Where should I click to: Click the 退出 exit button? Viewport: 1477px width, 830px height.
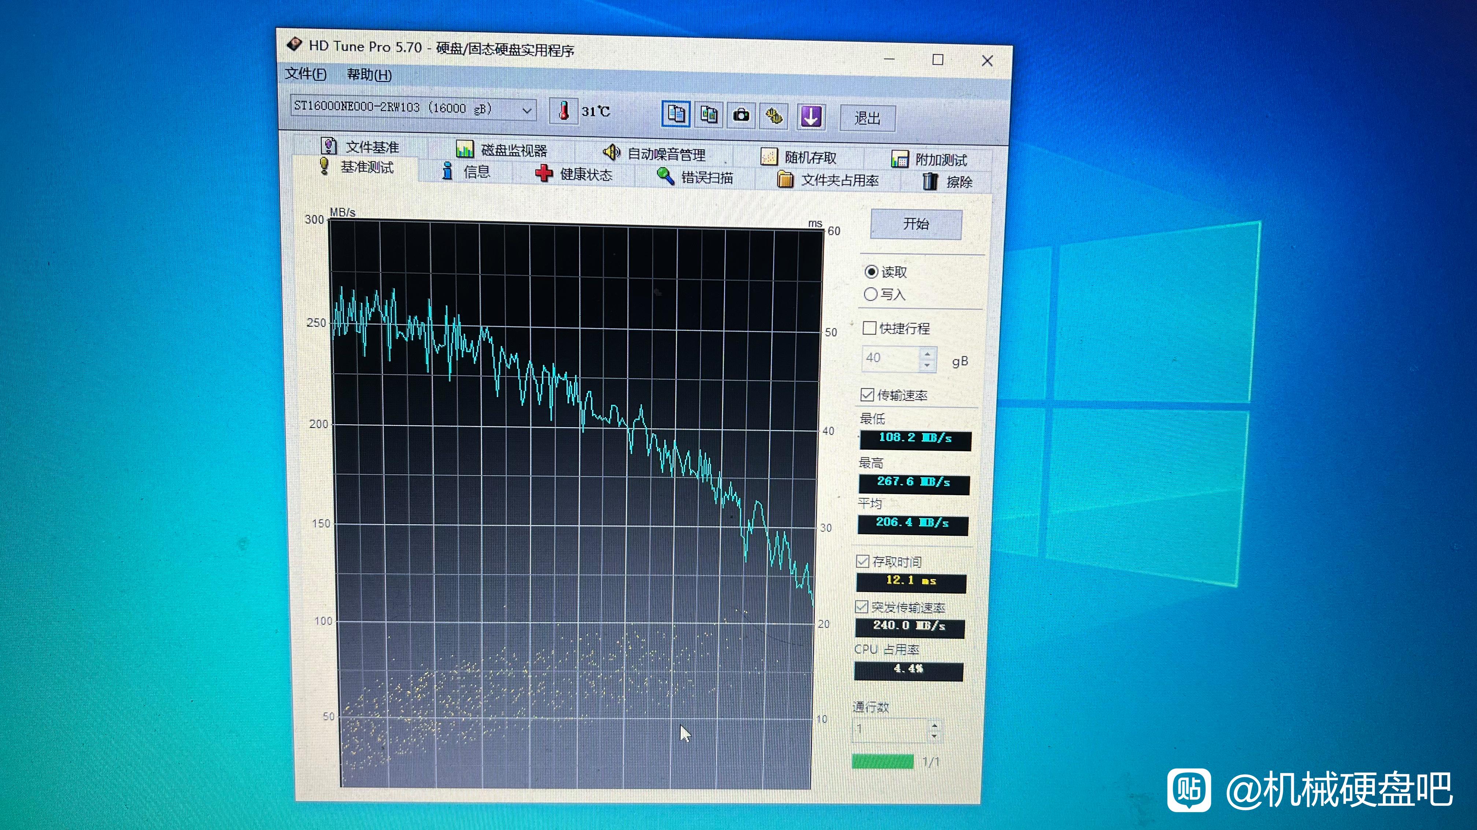coord(867,118)
